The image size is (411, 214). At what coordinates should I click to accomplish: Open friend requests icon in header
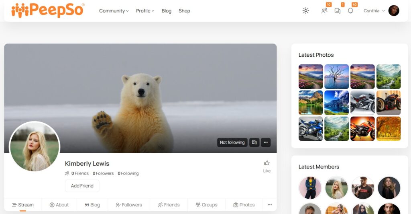coord(324,11)
